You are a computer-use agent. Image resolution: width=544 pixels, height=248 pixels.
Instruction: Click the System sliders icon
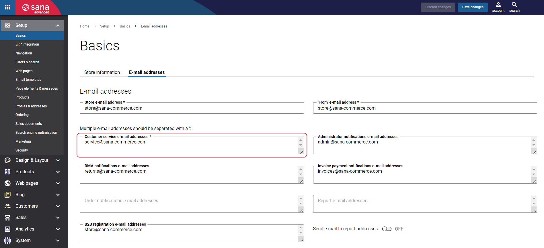8,241
